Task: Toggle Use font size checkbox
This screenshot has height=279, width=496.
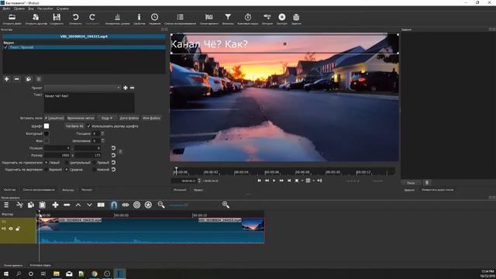Action: 88,126
